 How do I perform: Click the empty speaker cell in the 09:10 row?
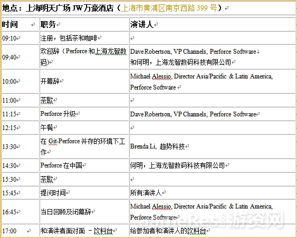tap(213, 38)
